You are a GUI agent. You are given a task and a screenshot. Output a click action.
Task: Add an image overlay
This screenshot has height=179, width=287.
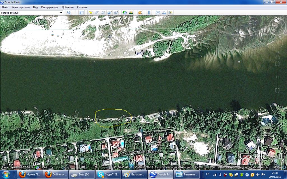tap(110, 13)
